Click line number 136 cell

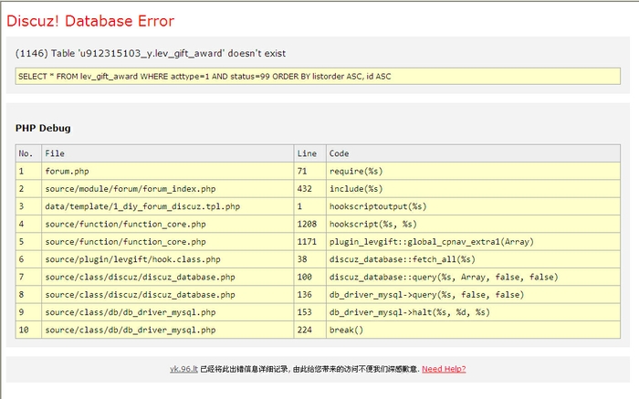pyautogui.click(x=310, y=295)
